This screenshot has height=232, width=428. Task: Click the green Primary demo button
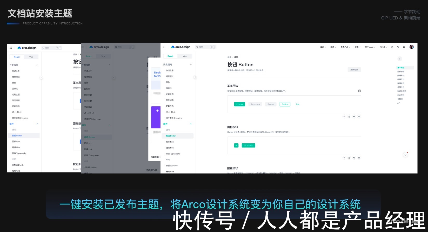point(240,104)
